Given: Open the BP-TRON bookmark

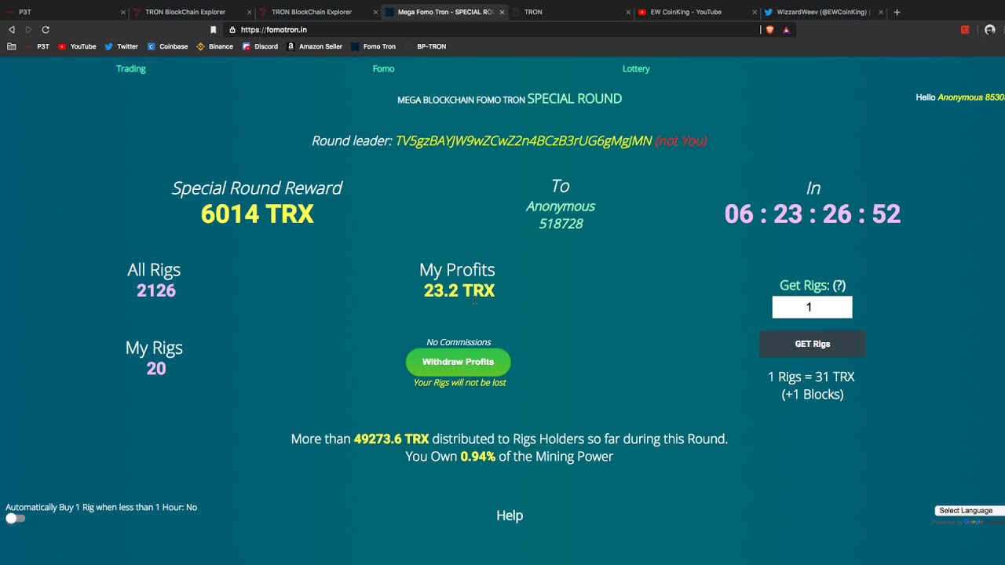Looking at the screenshot, I should click(x=431, y=46).
